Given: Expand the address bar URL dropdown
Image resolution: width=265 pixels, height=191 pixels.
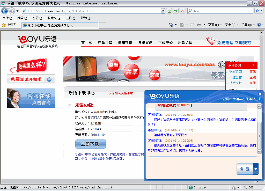Looking at the screenshot, I should pos(163,11).
